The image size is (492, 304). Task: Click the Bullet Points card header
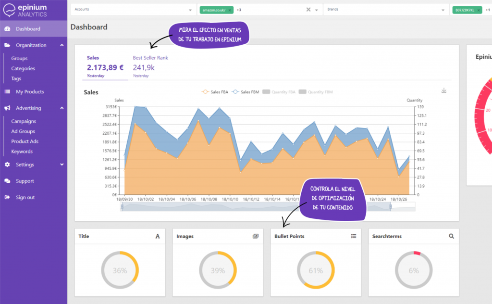click(316, 236)
